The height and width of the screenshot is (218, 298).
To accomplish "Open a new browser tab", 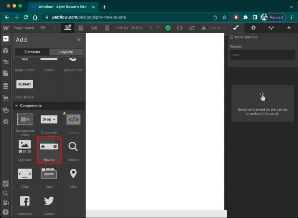I will tap(105, 7).
